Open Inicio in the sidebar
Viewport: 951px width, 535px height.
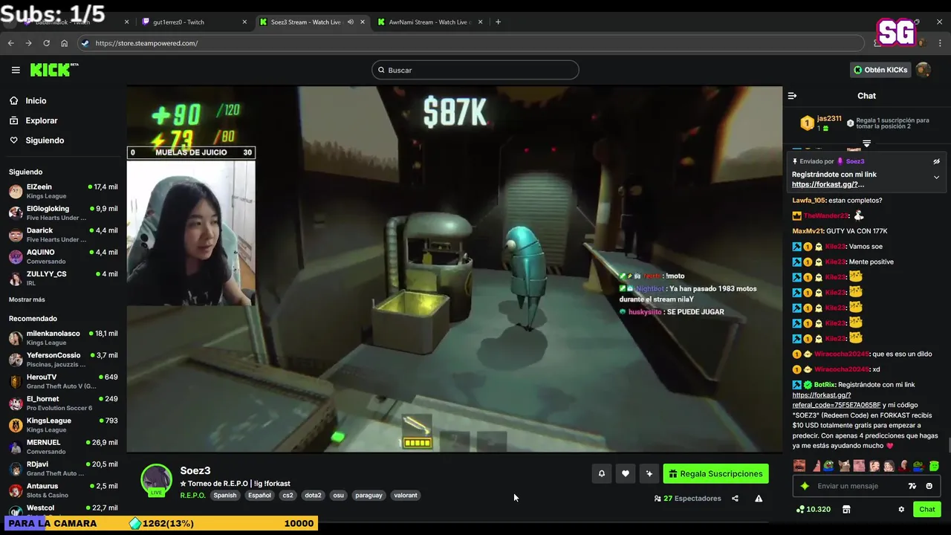(x=36, y=100)
